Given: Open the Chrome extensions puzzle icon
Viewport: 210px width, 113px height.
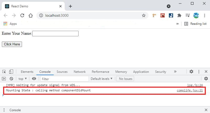Looking at the screenshot, I should pos(179,15).
